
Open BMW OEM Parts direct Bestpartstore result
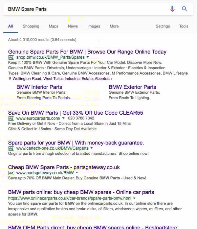coord(93,227)
